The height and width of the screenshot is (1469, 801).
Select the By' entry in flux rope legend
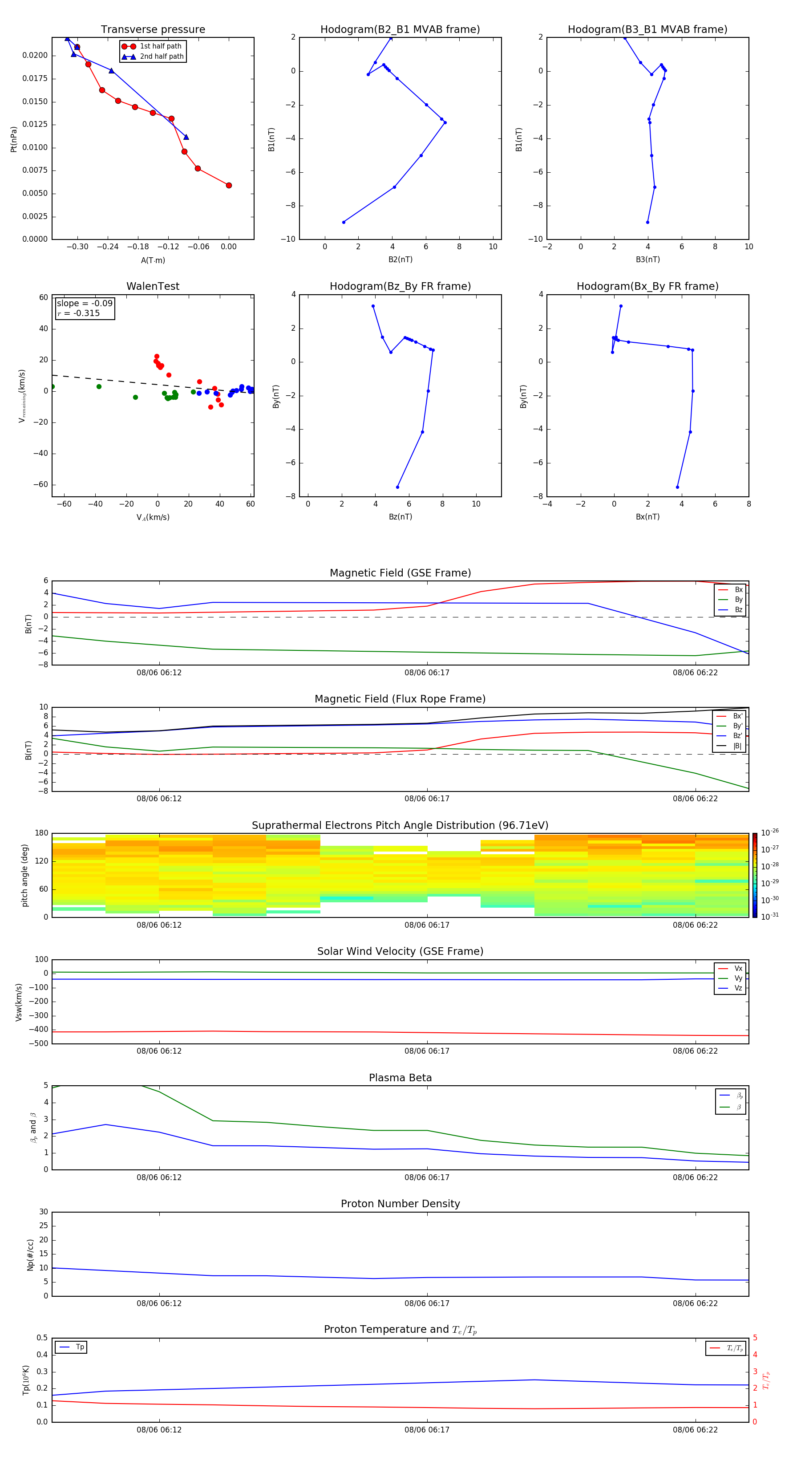pyautogui.click(x=730, y=726)
